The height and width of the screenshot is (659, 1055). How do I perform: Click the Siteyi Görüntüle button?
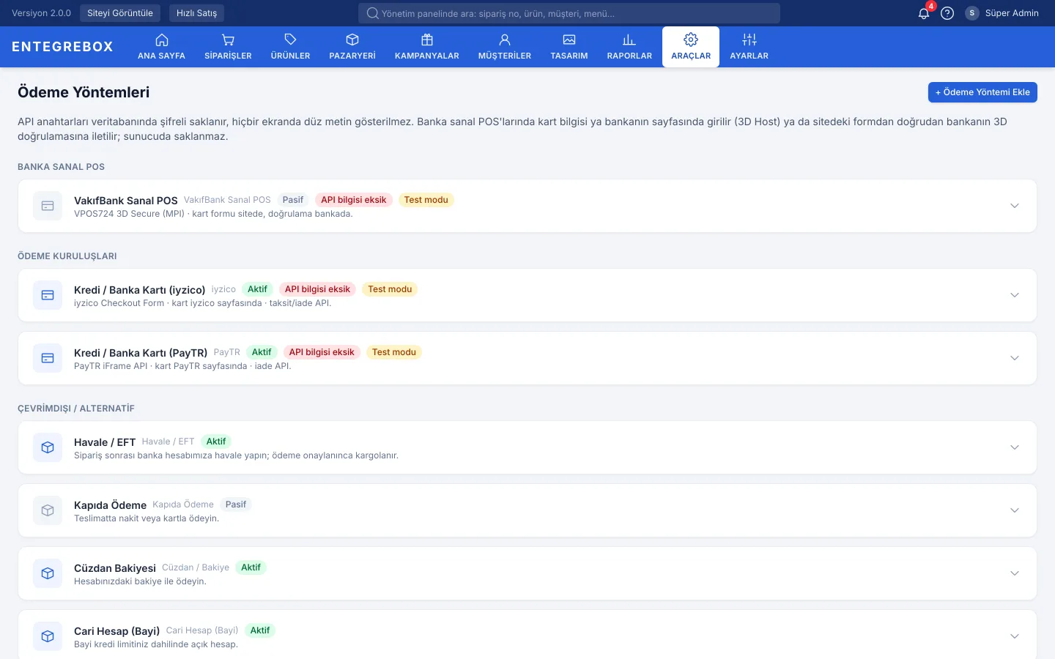tap(120, 13)
